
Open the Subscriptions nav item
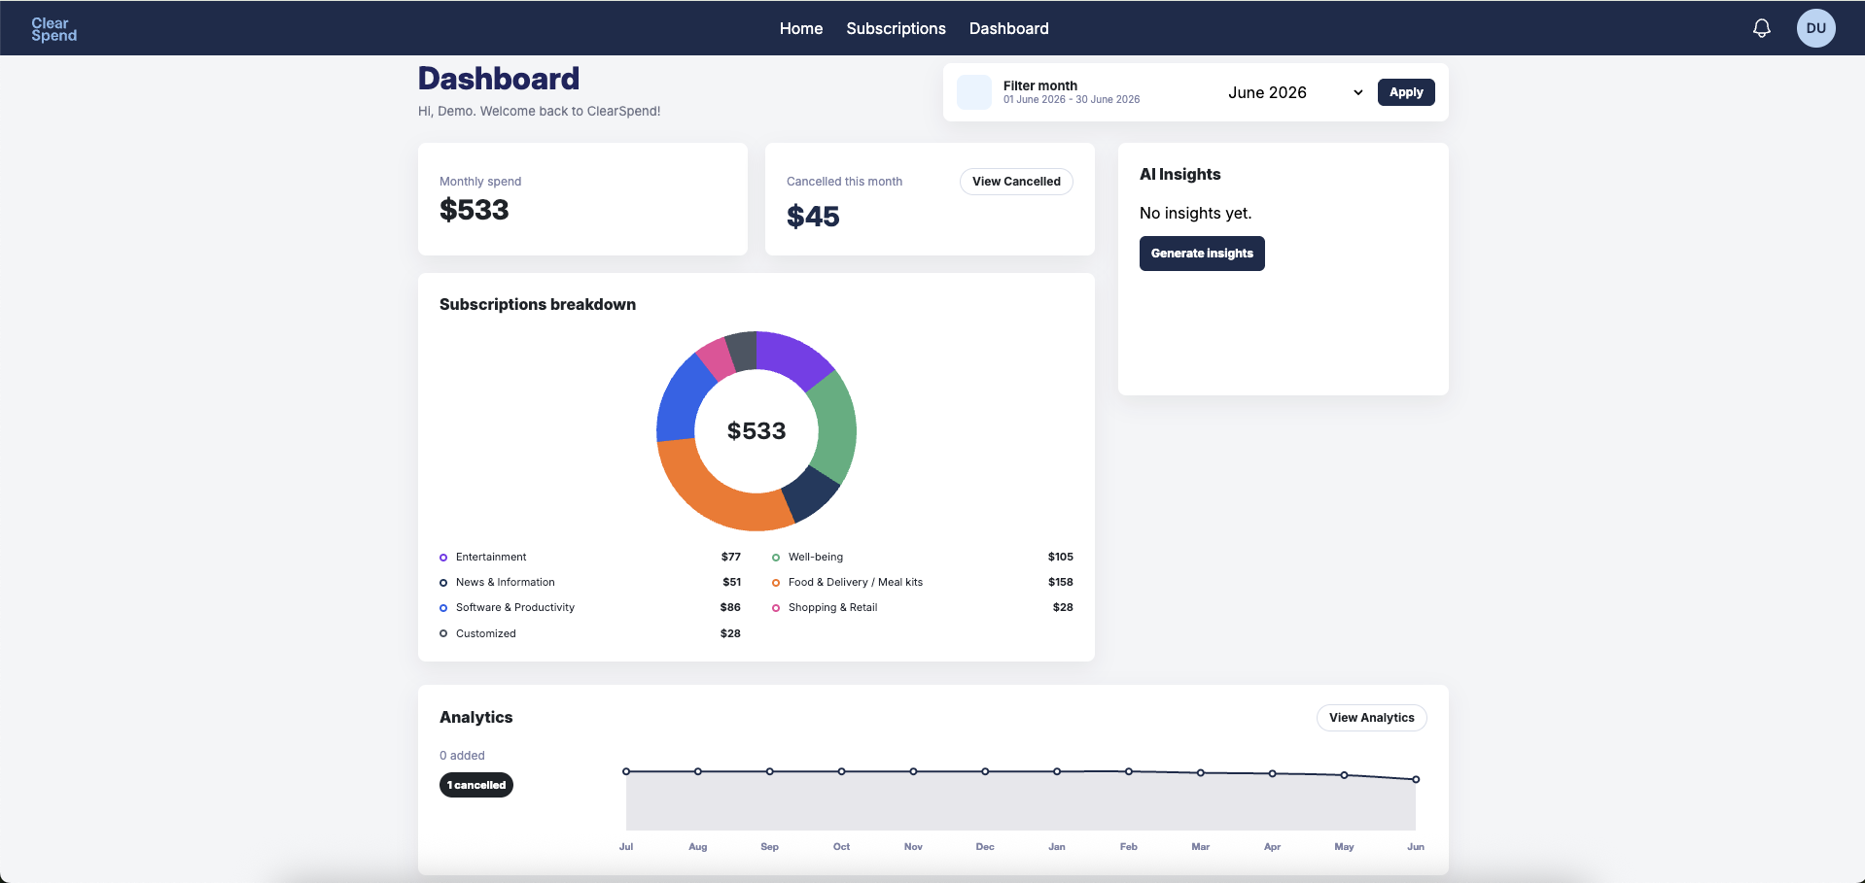coord(896,28)
